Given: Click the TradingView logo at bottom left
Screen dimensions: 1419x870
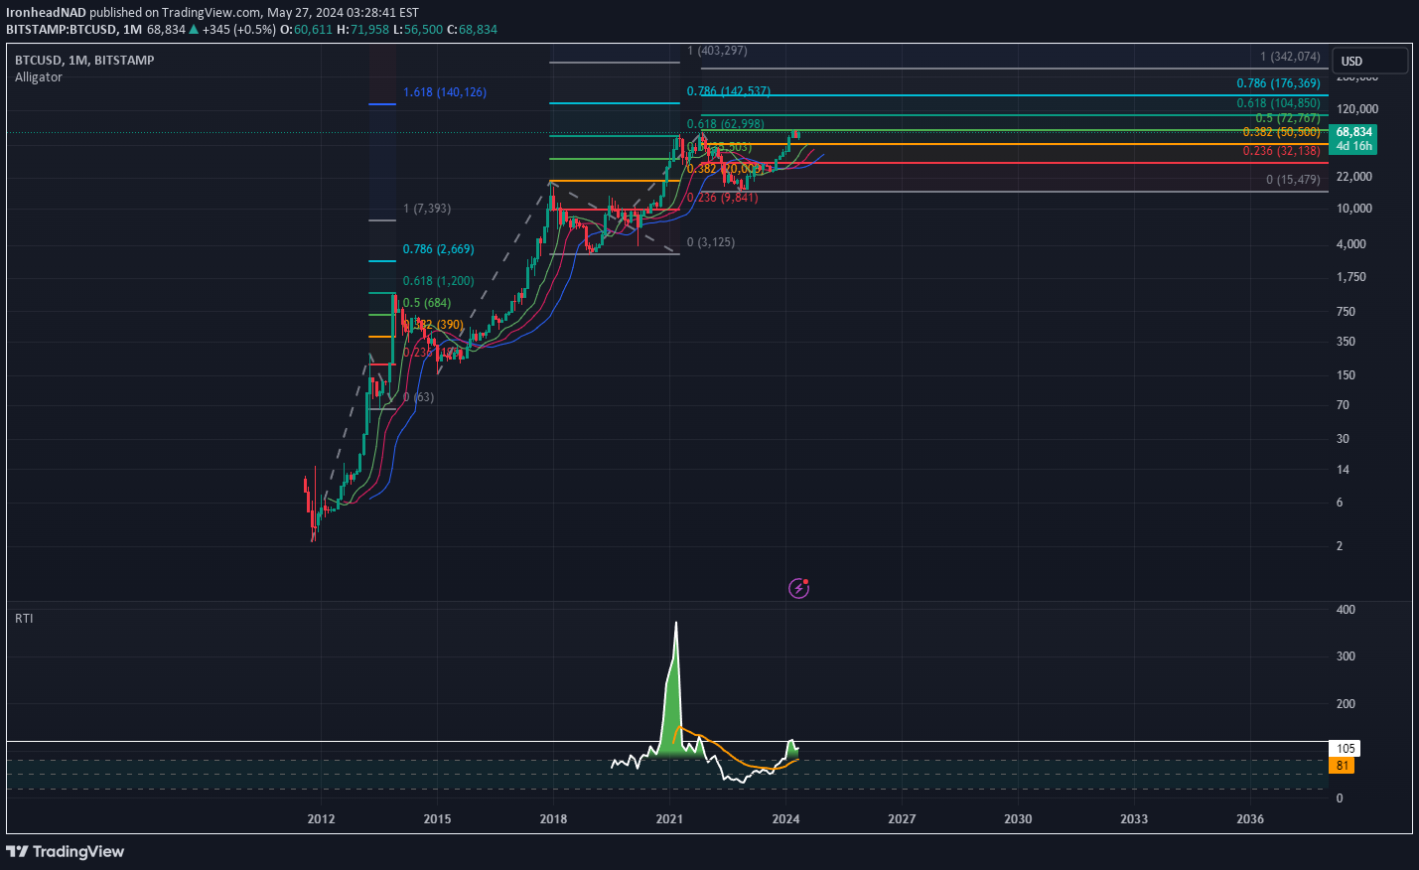Looking at the screenshot, I should tap(66, 851).
